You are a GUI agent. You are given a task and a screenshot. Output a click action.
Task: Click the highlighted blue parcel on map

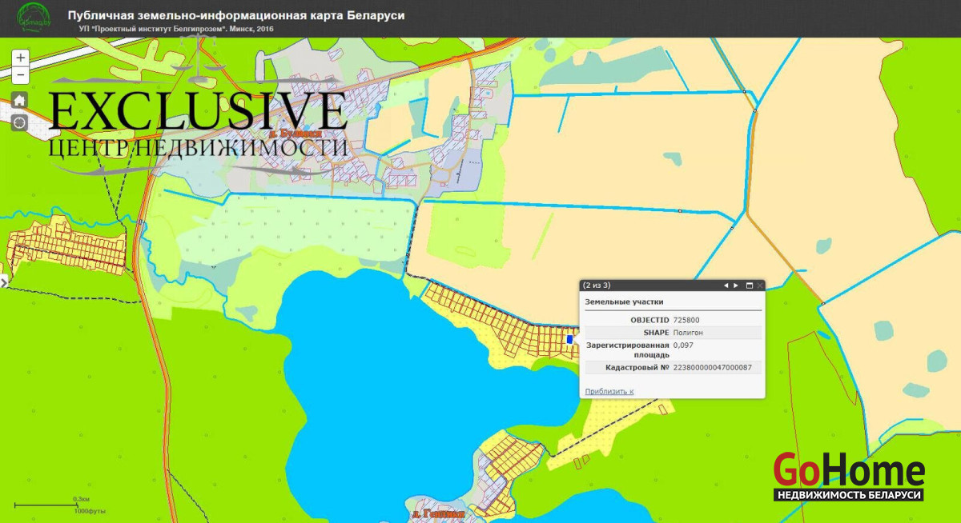point(569,340)
